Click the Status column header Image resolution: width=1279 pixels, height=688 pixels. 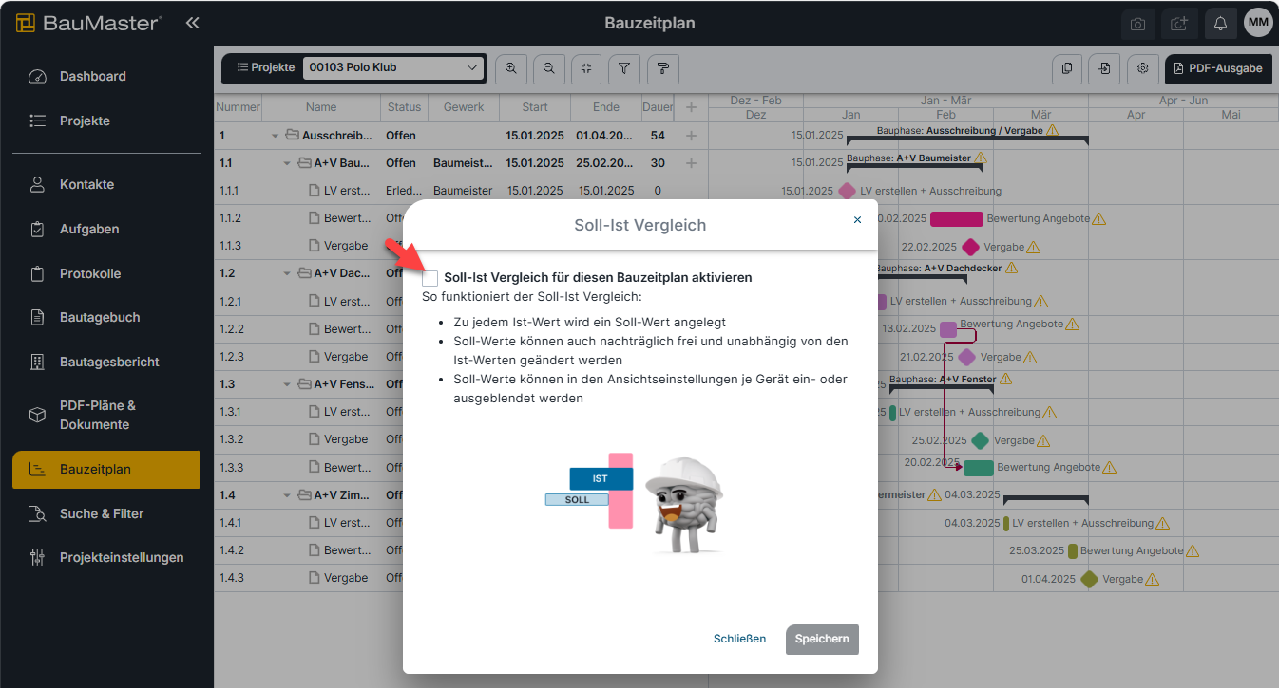(x=405, y=107)
